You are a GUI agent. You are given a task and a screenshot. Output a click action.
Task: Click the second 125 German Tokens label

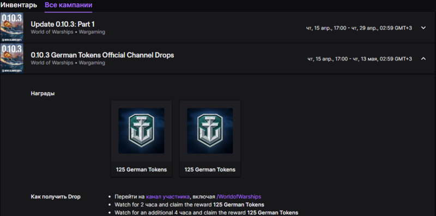210,170
